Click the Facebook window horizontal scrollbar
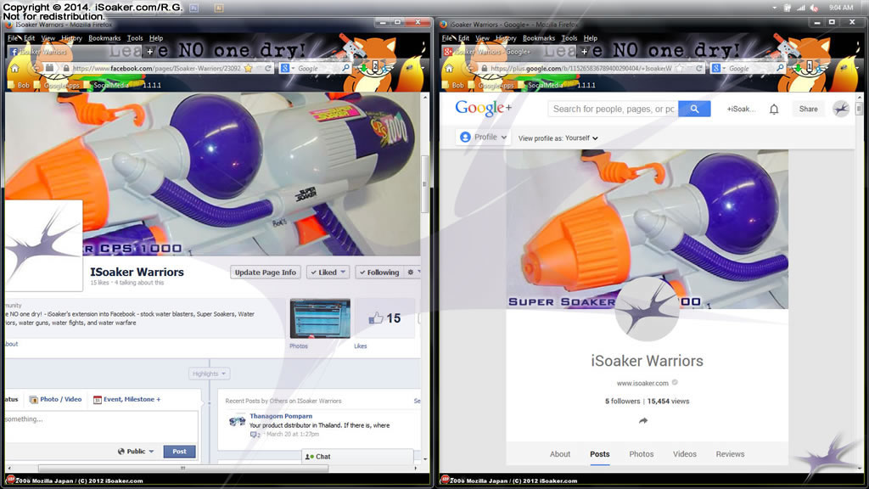The image size is (869, 489). (x=183, y=469)
